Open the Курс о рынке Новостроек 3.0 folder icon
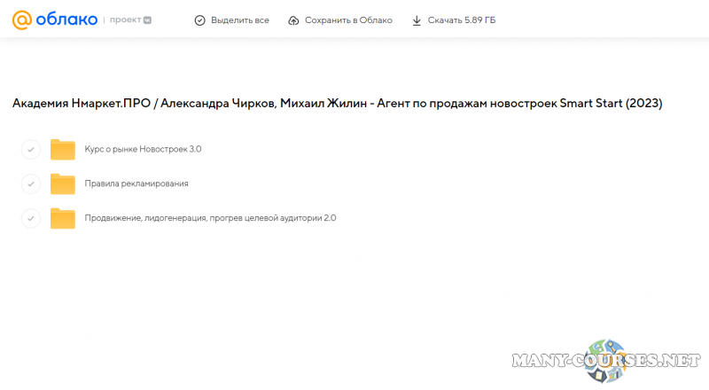 click(x=63, y=150)
